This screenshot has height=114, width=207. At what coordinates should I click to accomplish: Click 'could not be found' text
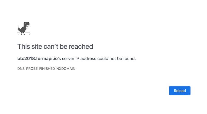pyautogui.click(x=116, y=58)
